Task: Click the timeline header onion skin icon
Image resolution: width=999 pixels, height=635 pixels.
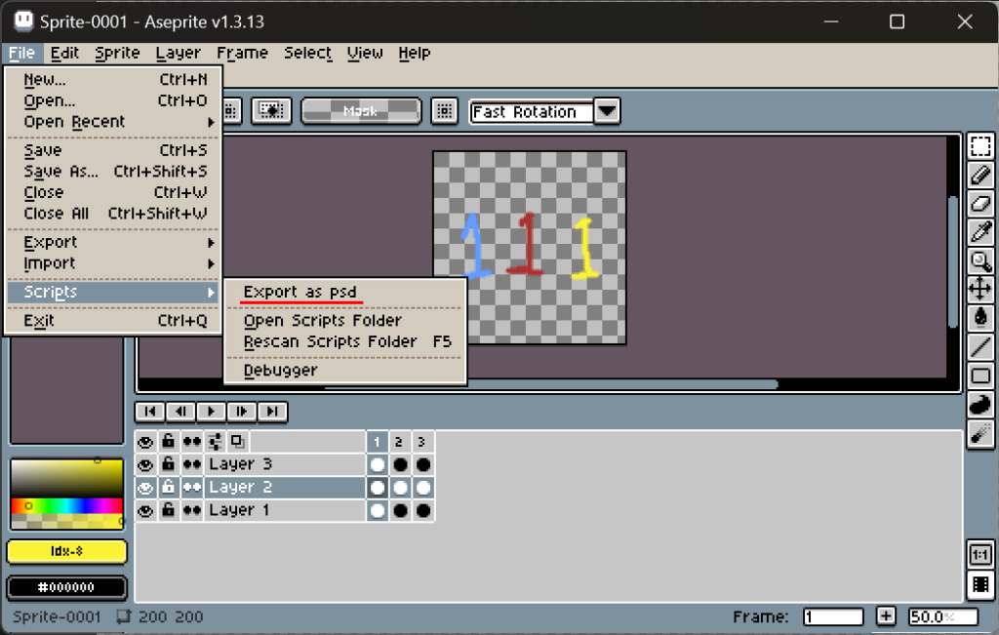Action: [x=238, y=441]
